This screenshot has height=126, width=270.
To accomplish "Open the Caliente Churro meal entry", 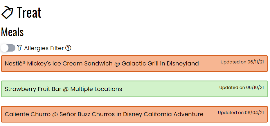I will [104, 114].
